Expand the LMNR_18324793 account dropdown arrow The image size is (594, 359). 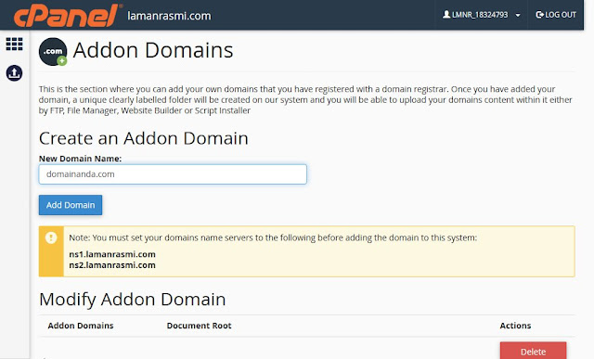pyautogui.click(x=518, y=15)
